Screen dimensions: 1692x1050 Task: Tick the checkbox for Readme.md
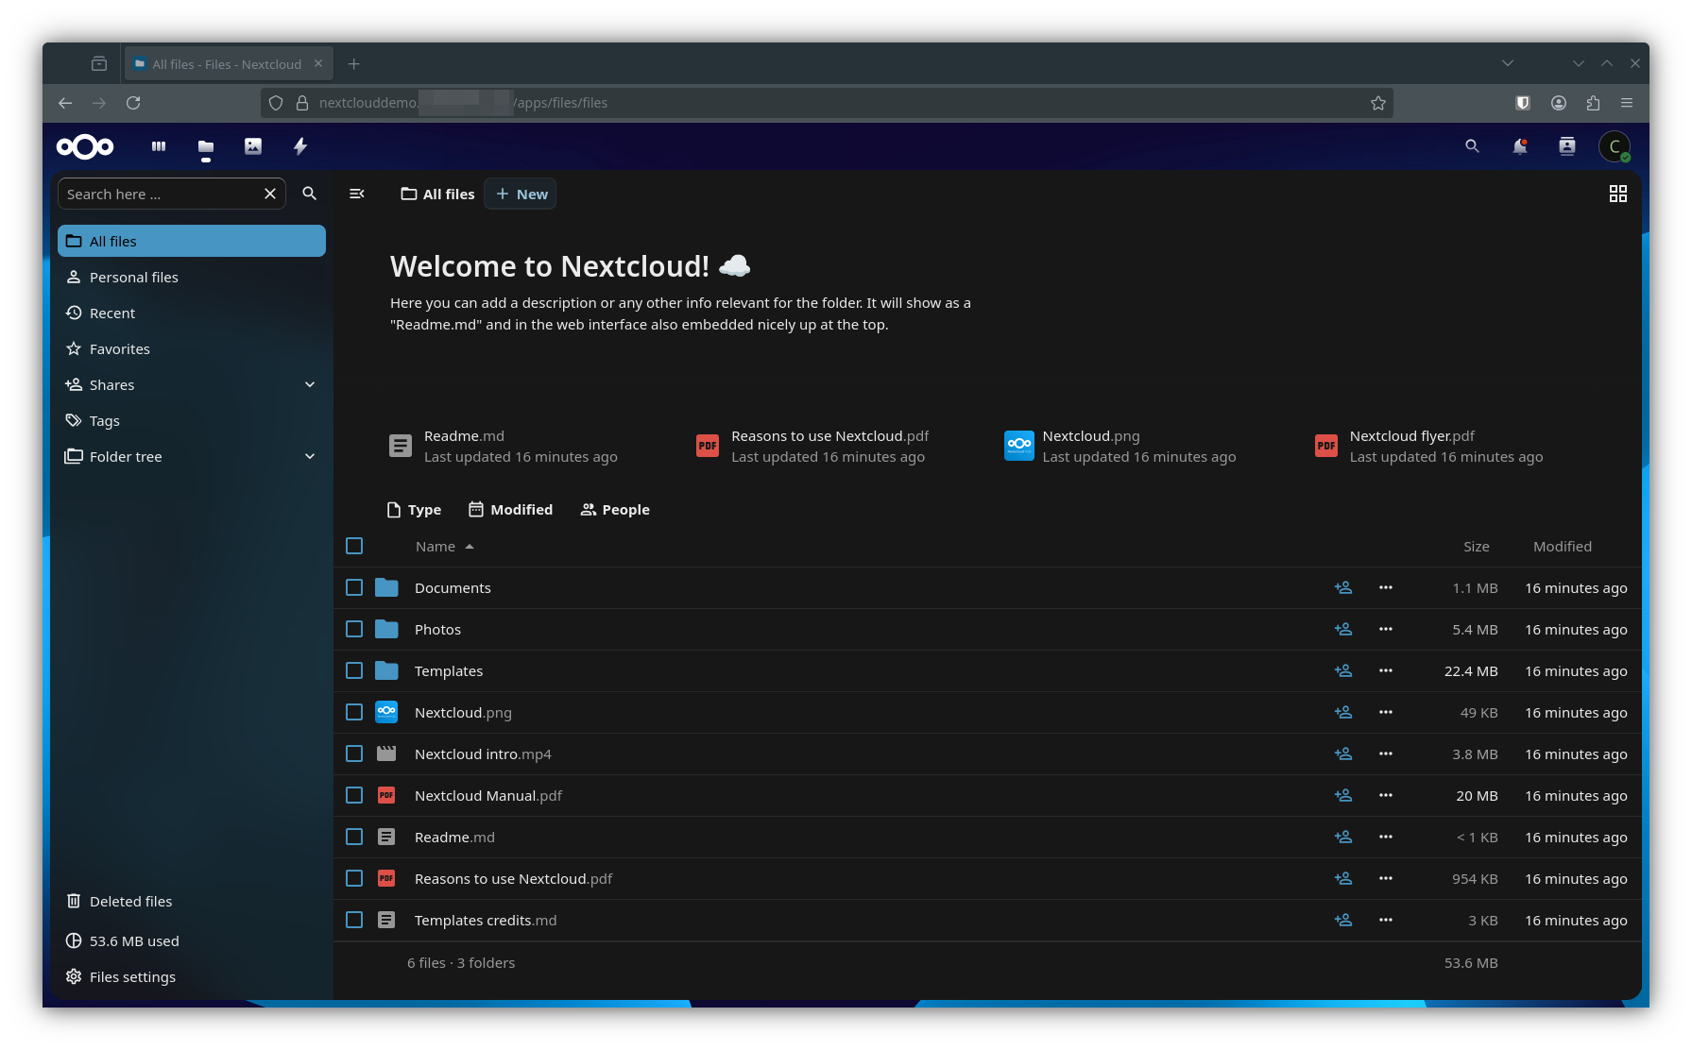(354, 838)
